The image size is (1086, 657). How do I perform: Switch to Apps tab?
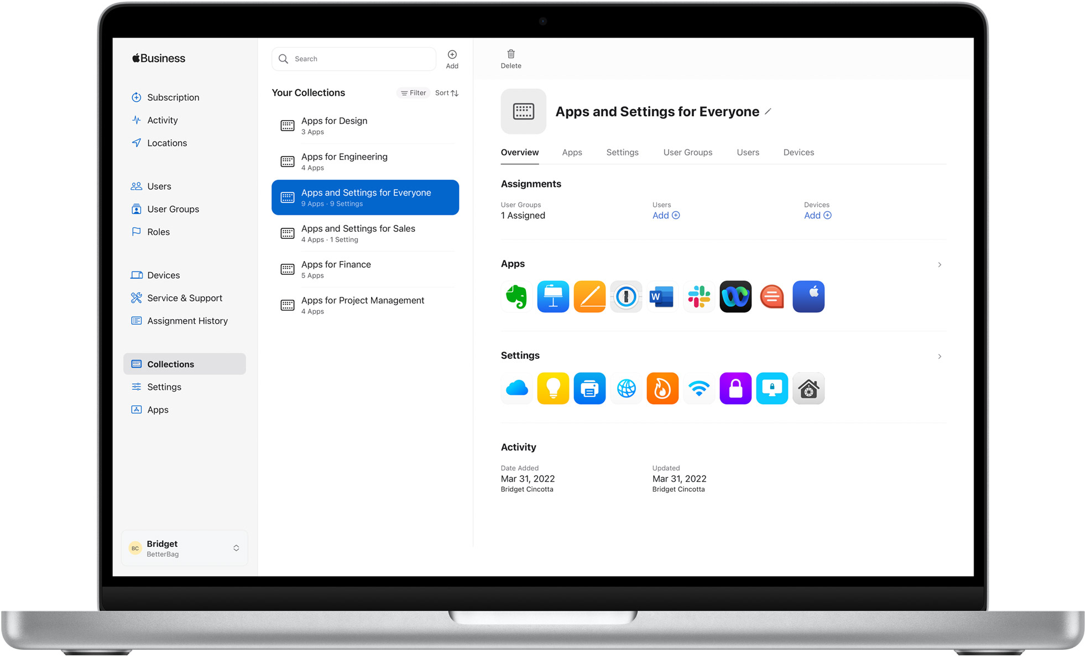click(572, 152)
